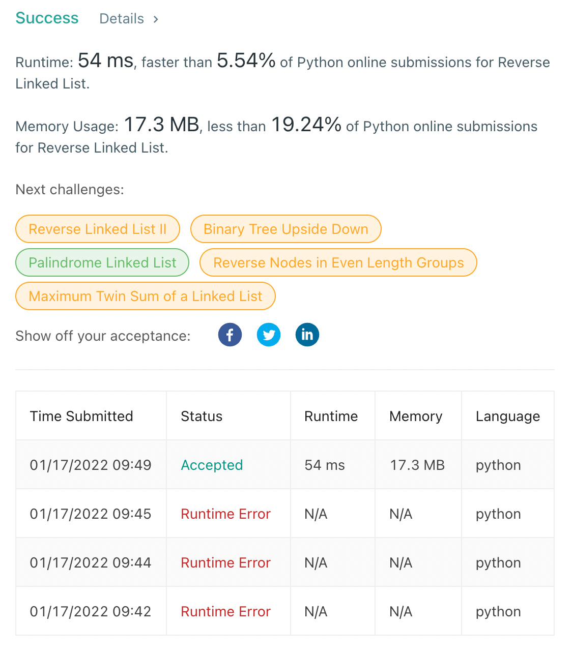Open Reverse Linked List II challenge
Image resolution: width=572 pixels, height=655 pixels.
98,229
